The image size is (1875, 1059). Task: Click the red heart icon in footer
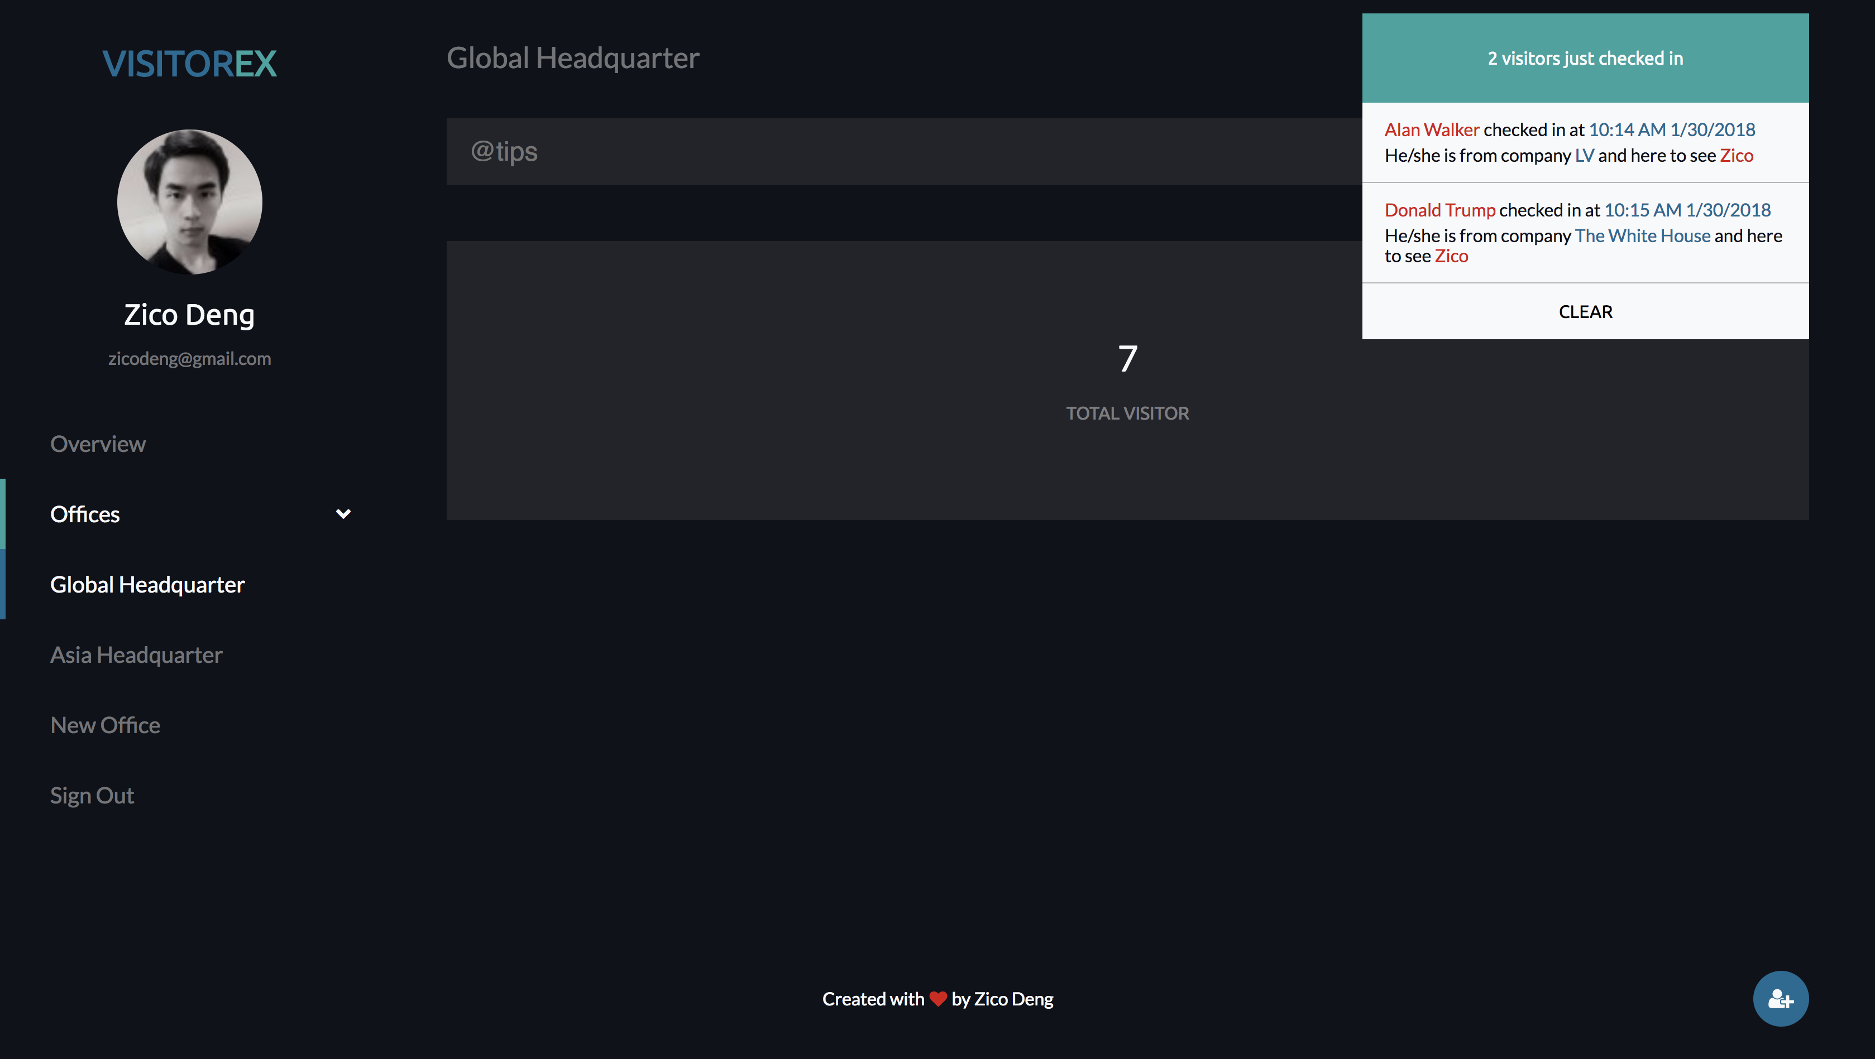pos(938,999)
